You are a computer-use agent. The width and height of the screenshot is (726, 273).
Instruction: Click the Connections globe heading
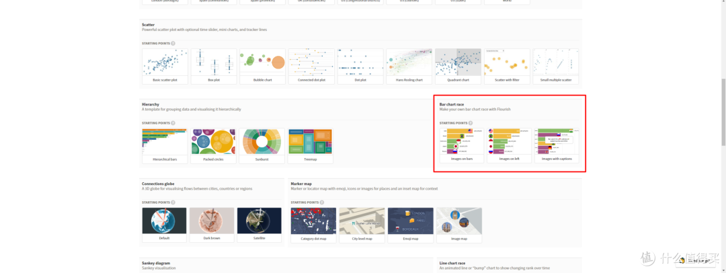point(158,184)
